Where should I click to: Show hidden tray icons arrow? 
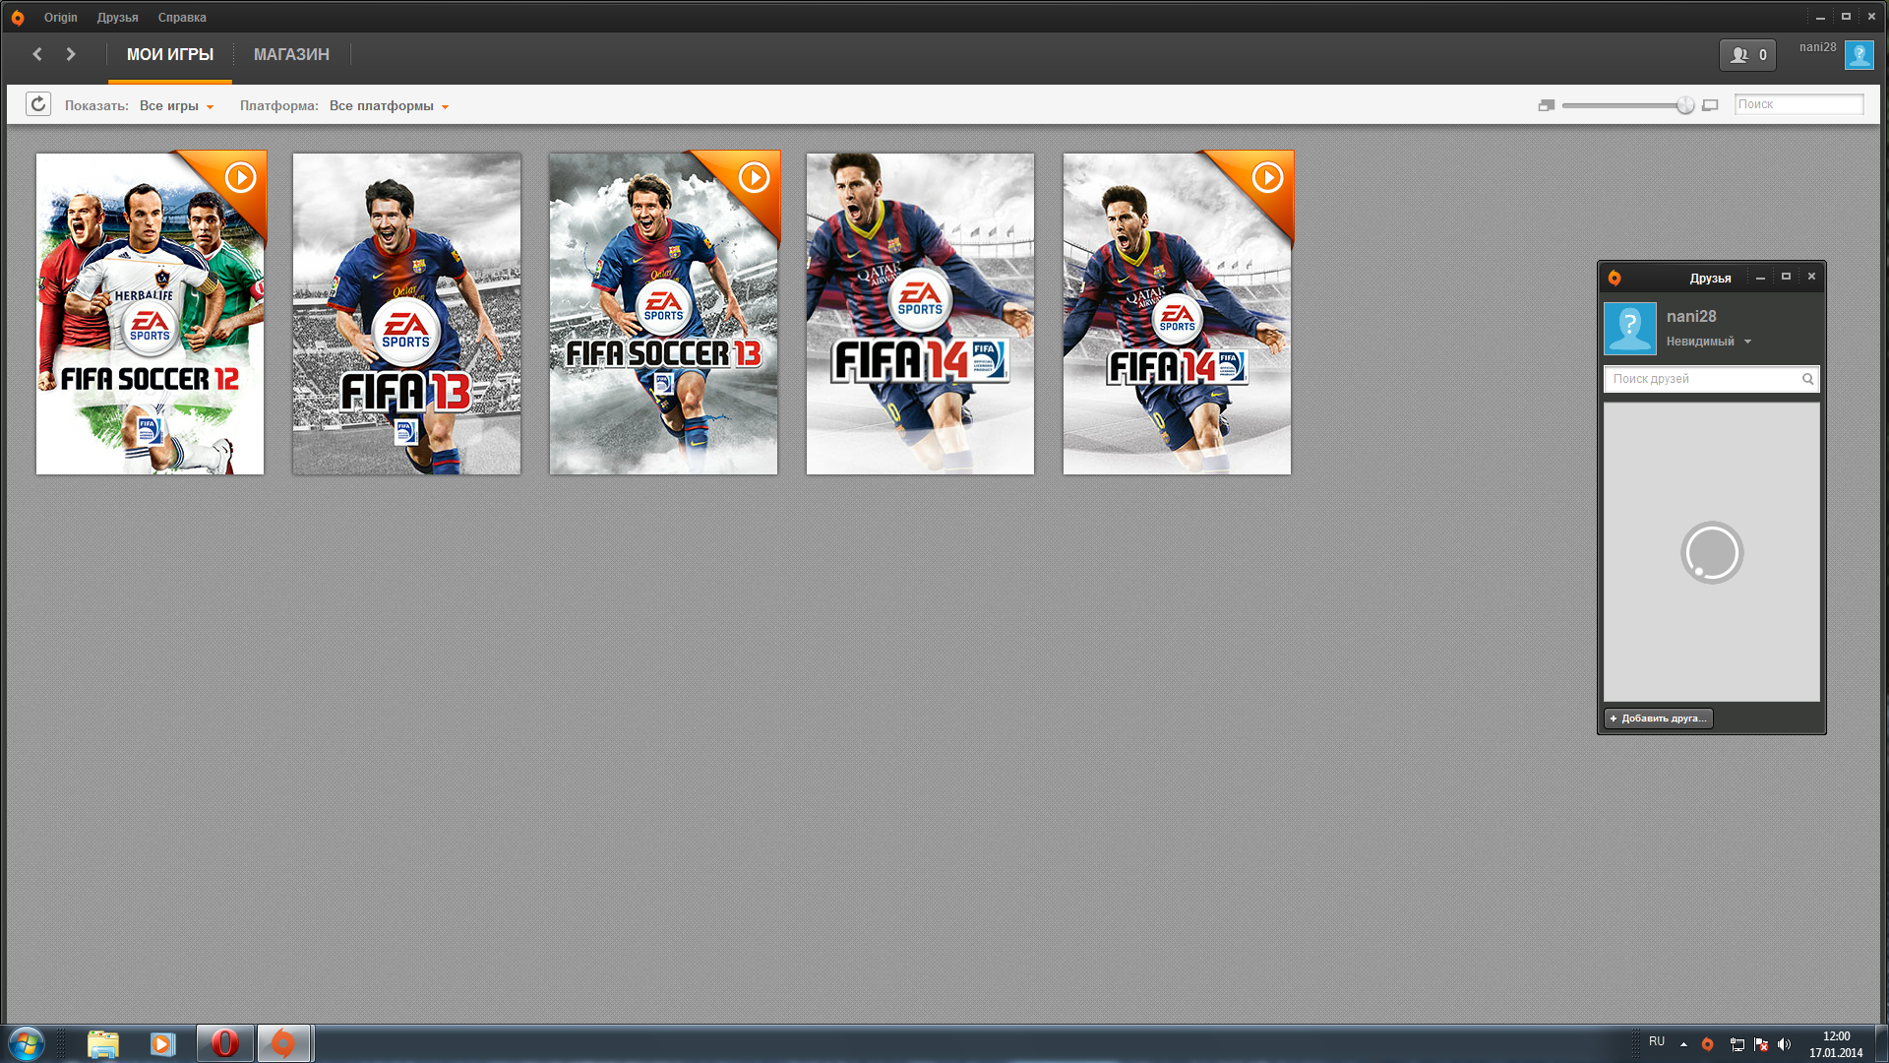(x=1683, y=1044)
